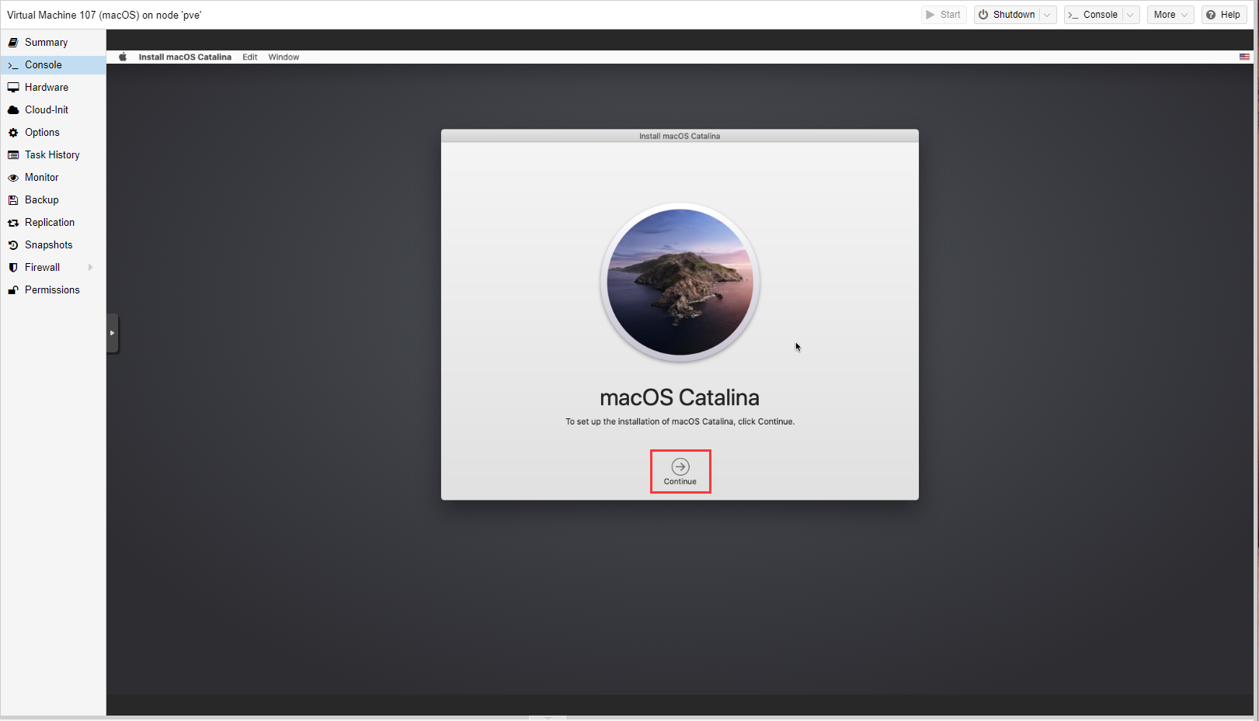This screenshot has height=721, width=1259.
Task: Open the Cloud-Init panel
Action: click(x=46, y=110)
